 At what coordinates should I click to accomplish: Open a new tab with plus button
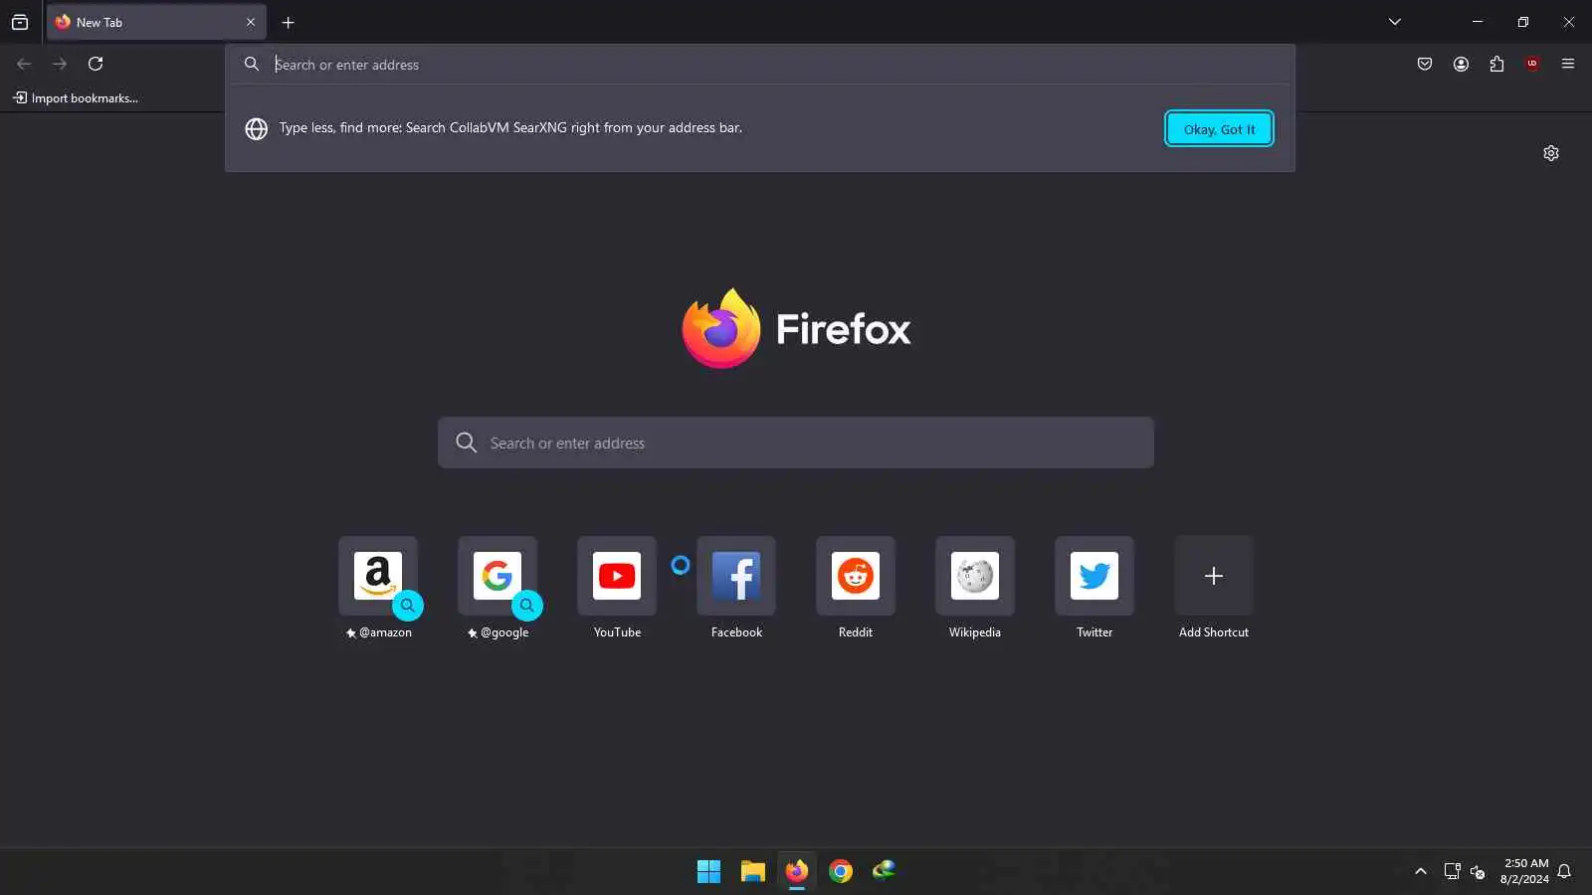(289, 22)
